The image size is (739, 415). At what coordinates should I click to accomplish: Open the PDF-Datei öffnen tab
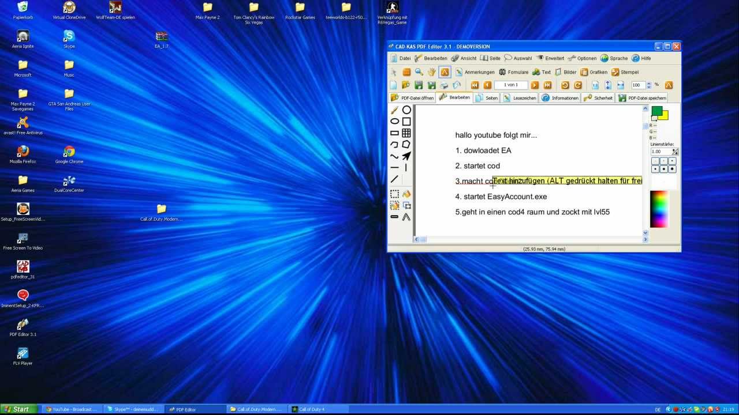tap(412, 98)
